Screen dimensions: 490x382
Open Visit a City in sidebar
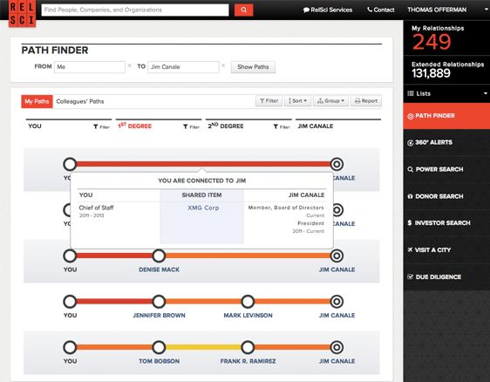coord(447,249)
